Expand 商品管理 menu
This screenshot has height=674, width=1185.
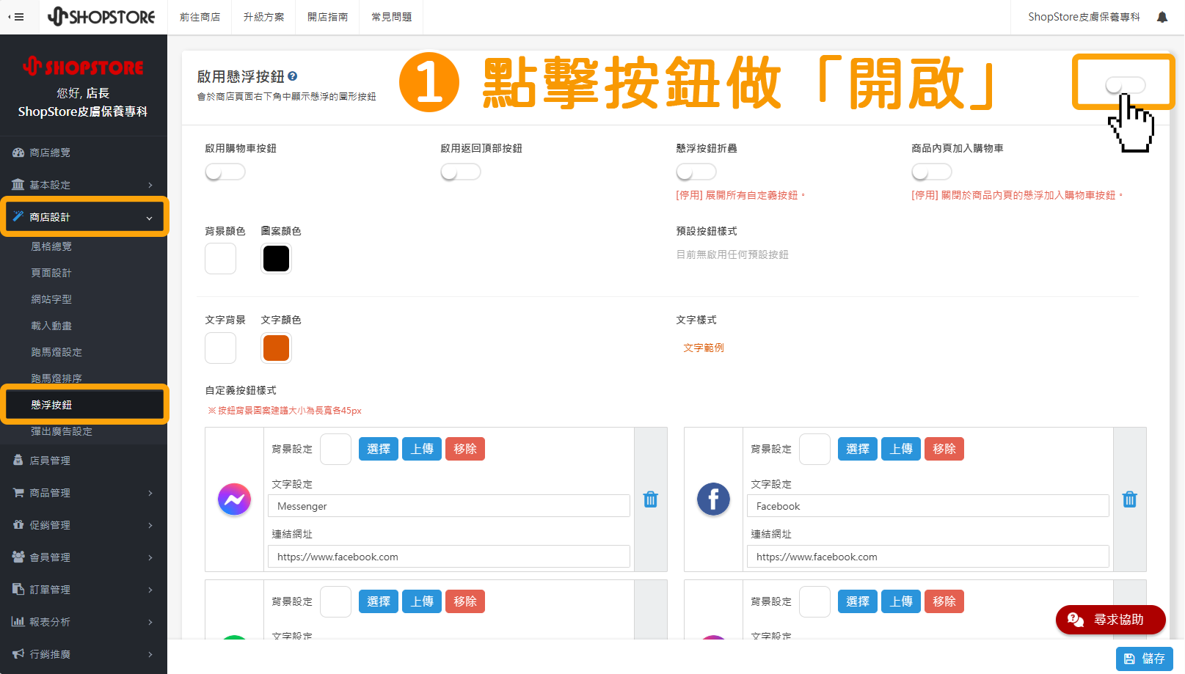pyautogui.click(x=84, y=493)
